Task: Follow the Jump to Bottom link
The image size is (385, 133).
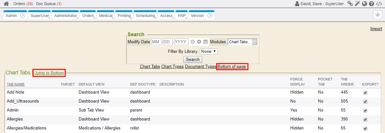Action: coord(49,73)
